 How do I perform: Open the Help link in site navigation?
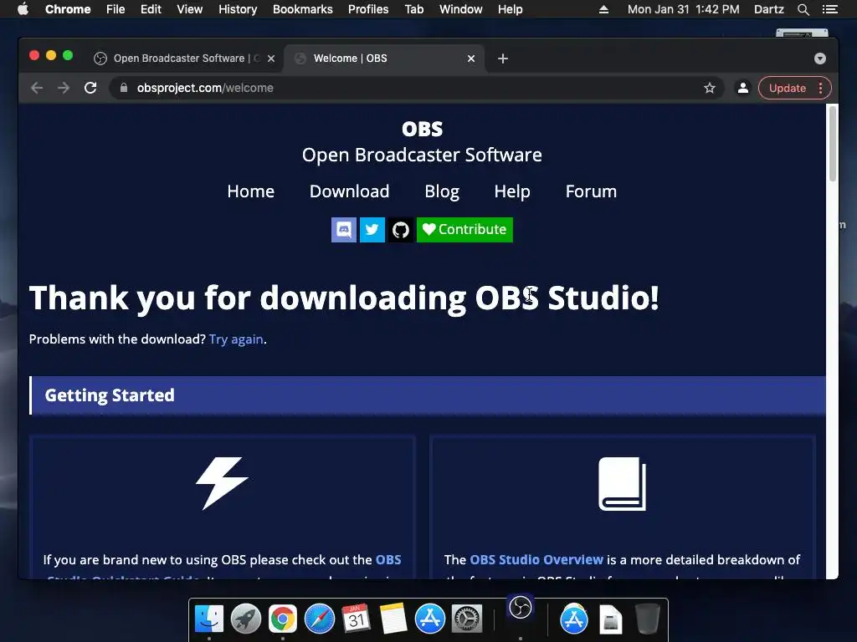pos(512,191)
